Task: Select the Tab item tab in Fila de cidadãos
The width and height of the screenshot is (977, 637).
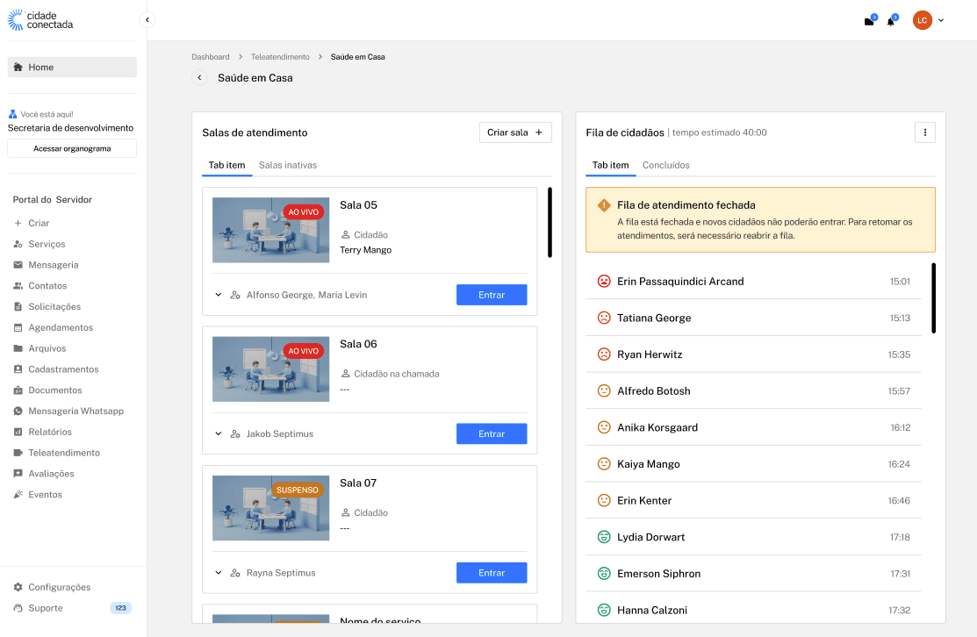Action: pyautogui.click(x=611, y=165)
